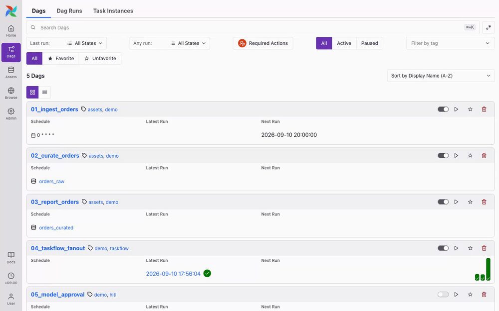Unpause the 05_model_approval Dag toggle

(x=443, y=295)
